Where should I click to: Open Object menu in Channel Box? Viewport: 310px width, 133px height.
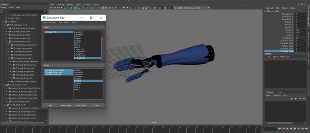285,8
